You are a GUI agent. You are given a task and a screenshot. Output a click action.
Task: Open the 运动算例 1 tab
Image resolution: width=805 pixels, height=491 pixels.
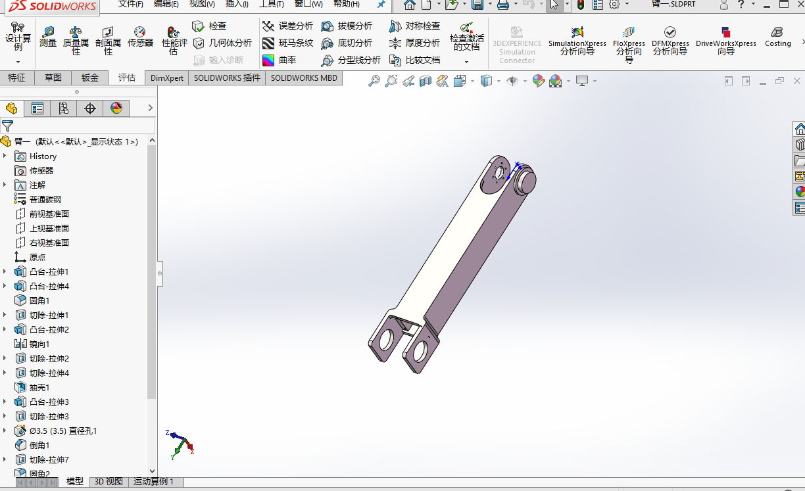pyautogui.click(x=153, y=481)
